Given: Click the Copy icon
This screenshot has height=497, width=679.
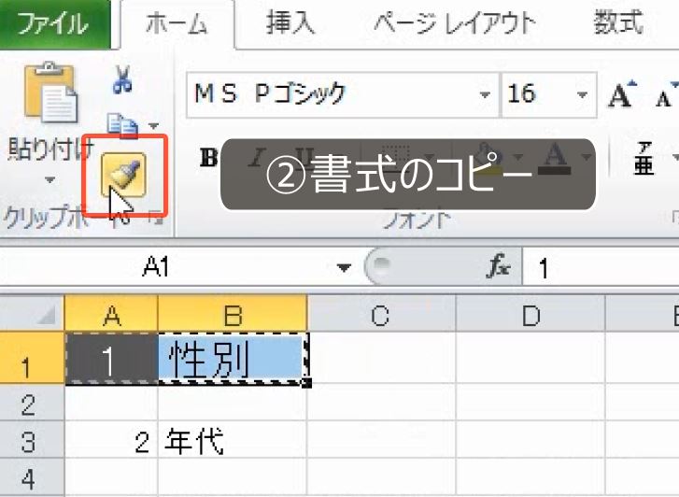Looking at the screenshot, I should [122, 126].
